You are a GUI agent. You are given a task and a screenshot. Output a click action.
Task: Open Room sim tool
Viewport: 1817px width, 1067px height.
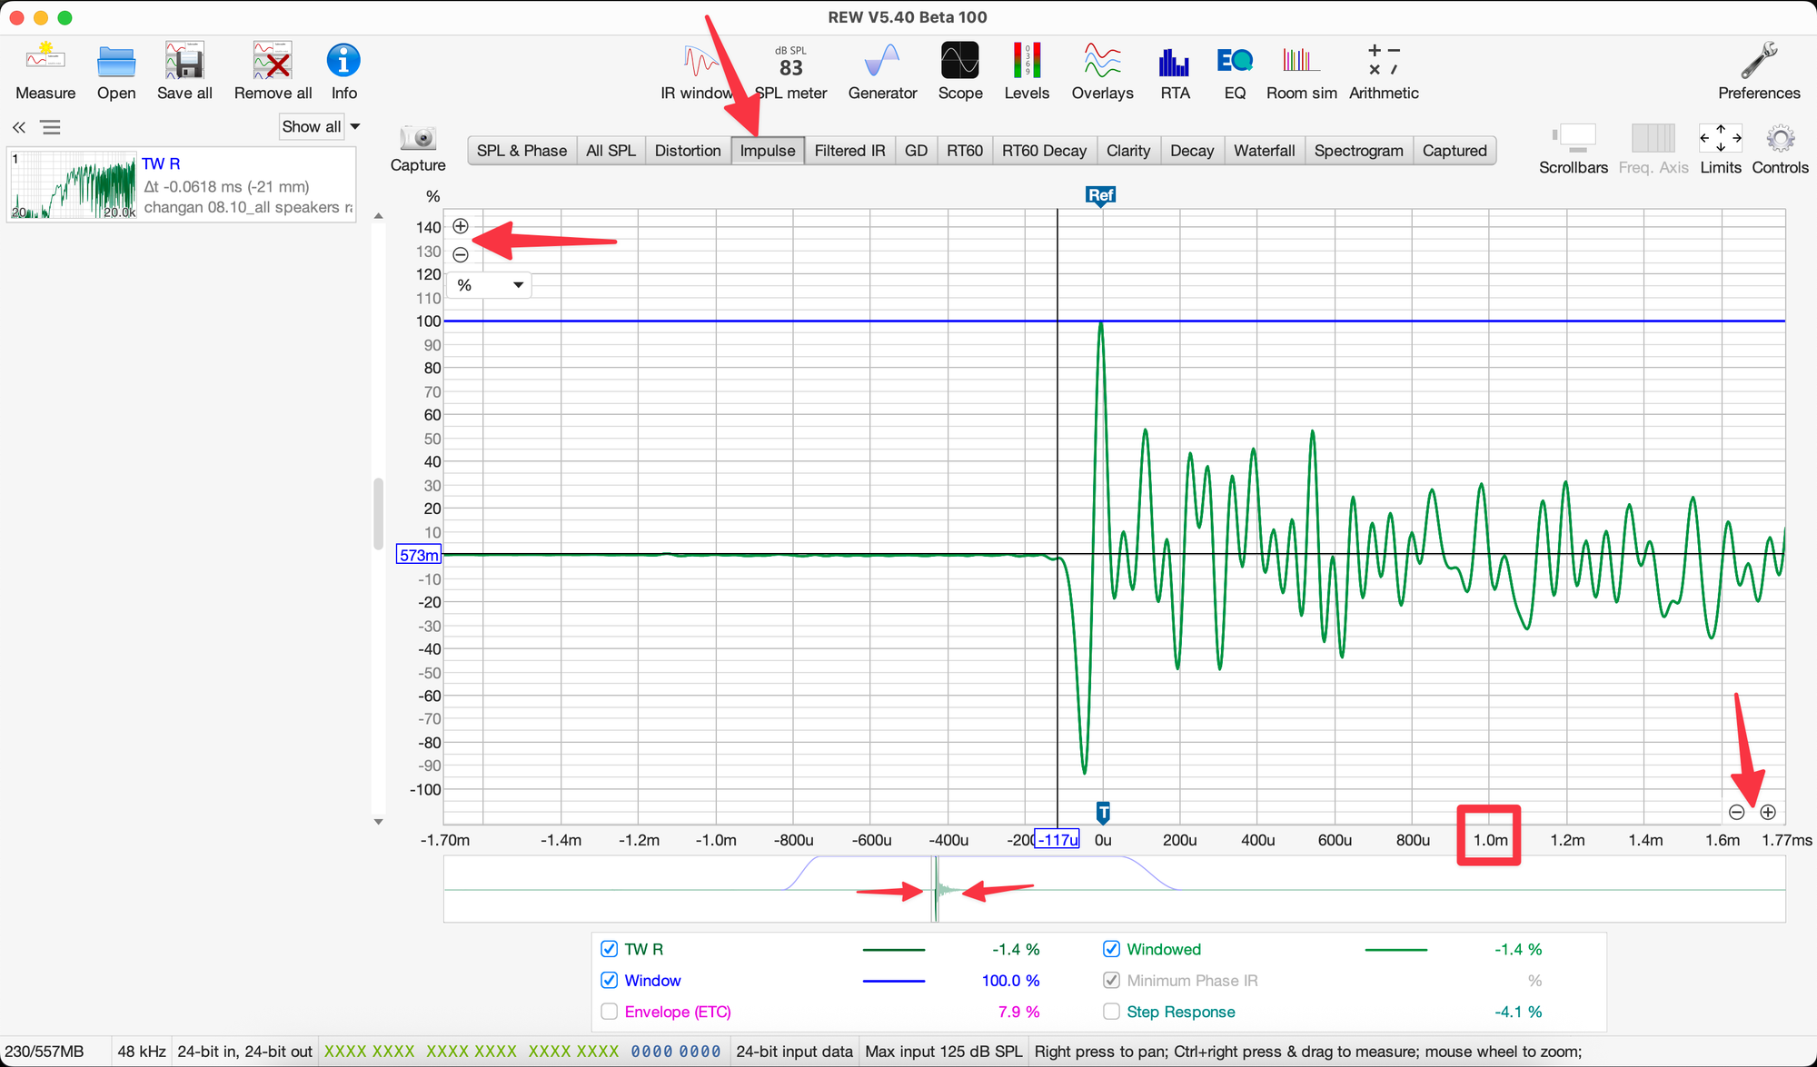click(x=1301, y=62)
